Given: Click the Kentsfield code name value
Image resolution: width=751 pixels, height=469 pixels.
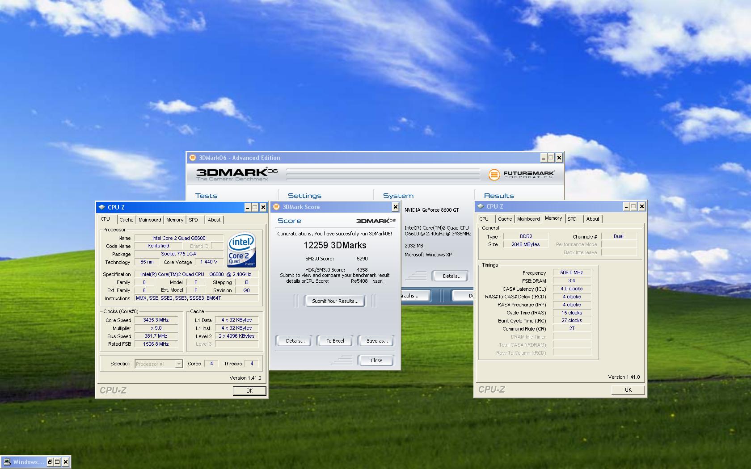Looking at the screenshot, I should coord(158,246).
